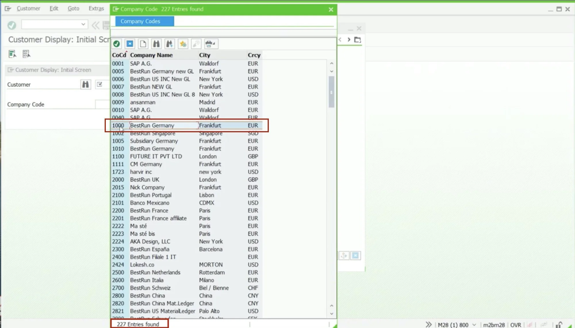This screenshot has width=575, height=328.
Task: Click the green Enter checkmark in main toolbar
Action: [12, 25]
